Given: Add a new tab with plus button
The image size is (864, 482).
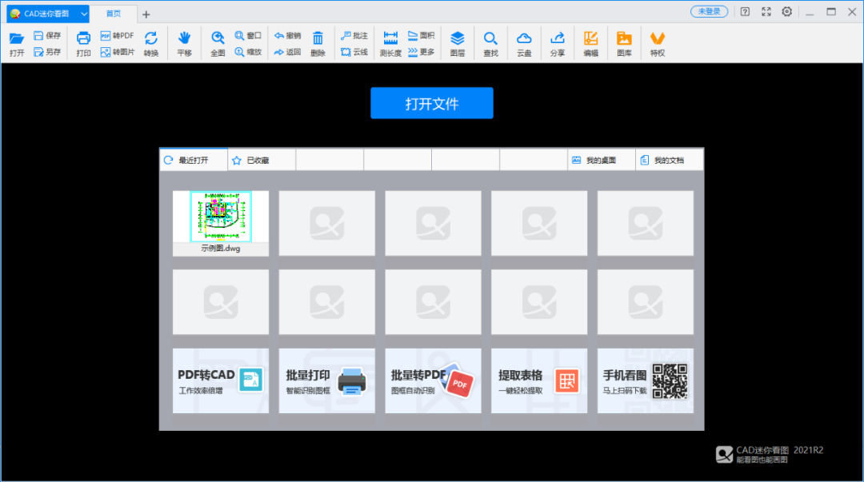Looking at the screenshot, I should 146,14.
